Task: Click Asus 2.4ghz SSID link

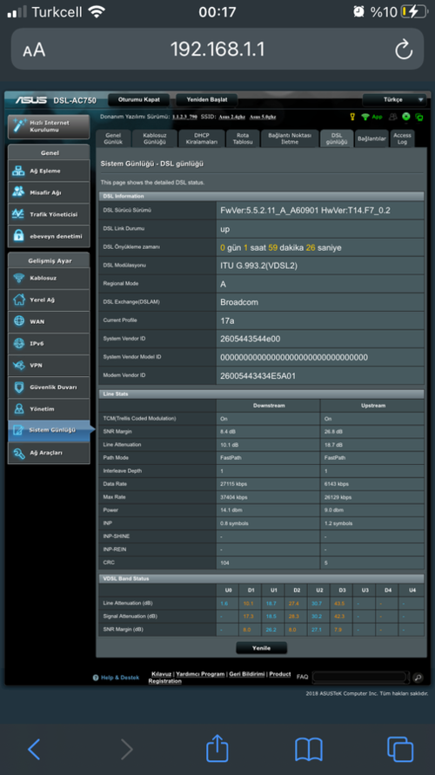Action: (x=232, y=118)
